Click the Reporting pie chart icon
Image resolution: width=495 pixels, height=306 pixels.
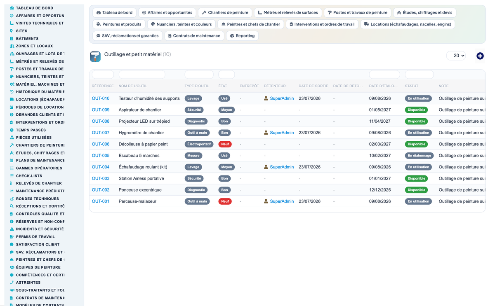point(232,36)
